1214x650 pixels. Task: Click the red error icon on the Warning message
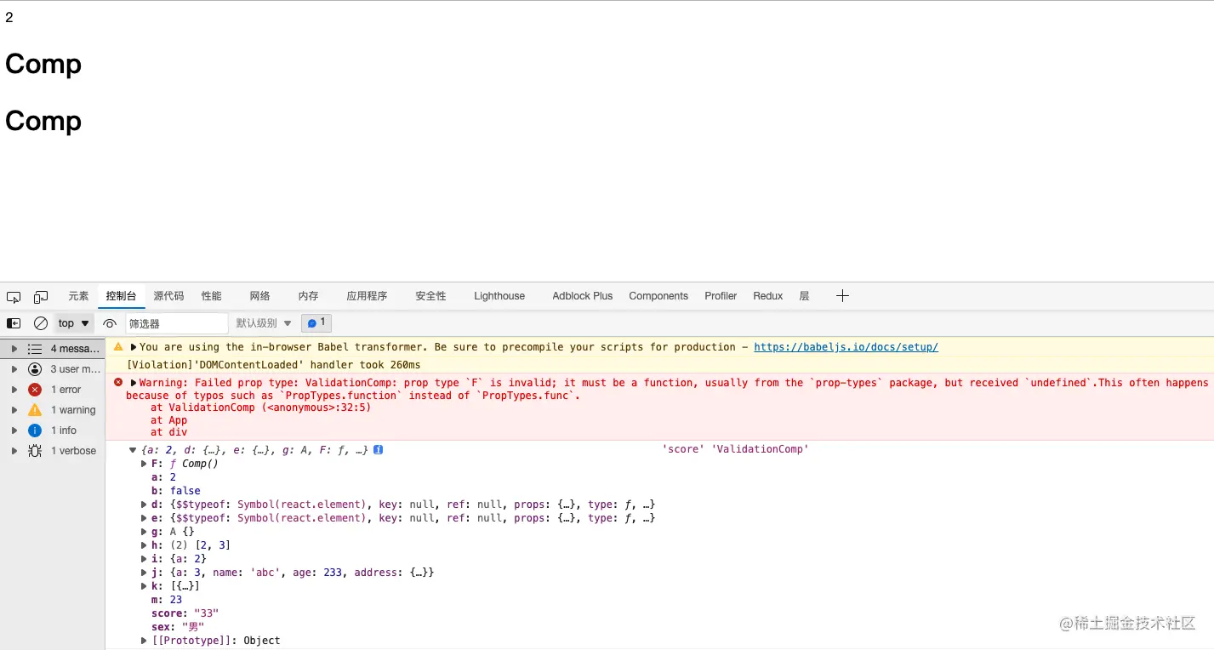(118, 383)
